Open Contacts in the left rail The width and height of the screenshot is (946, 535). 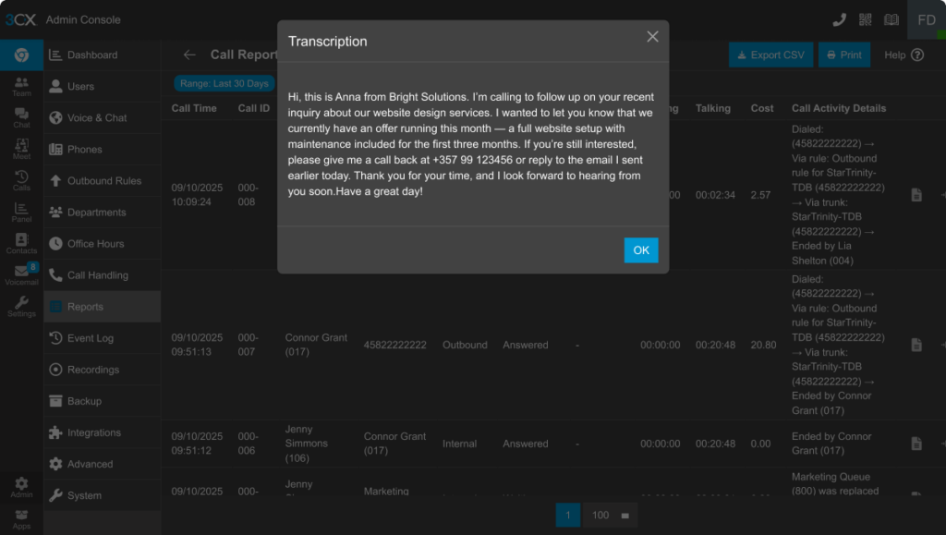click(x=21, y=243)
